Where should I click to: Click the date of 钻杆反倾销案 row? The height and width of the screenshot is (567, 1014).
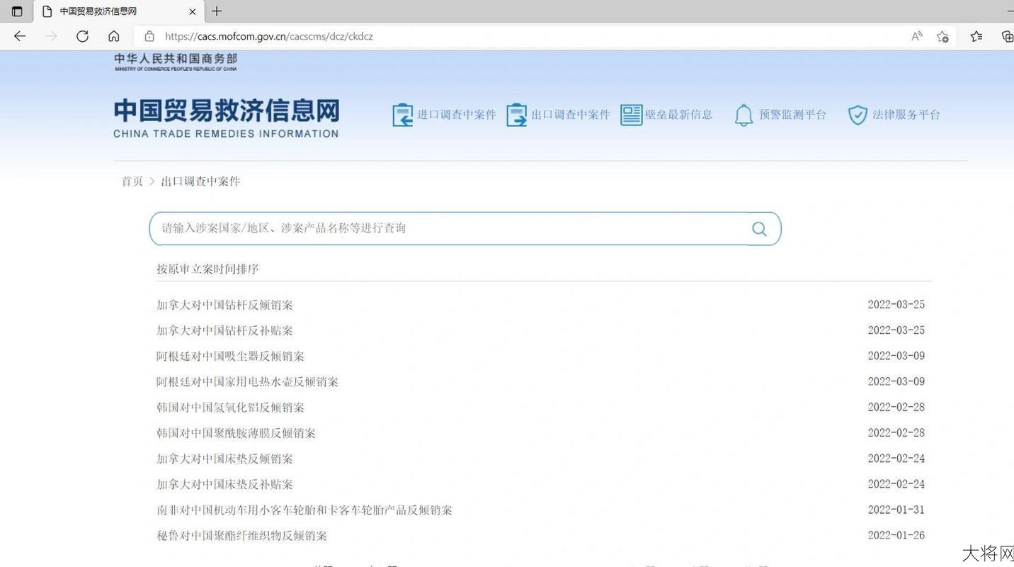pyautogui.click(x=896, y=305)
